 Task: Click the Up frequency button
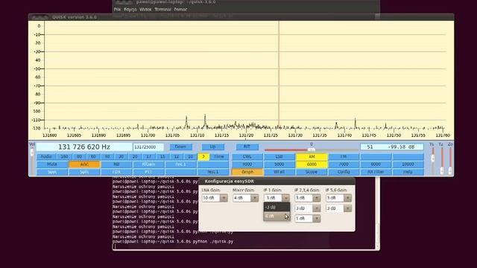pyautogui.click(x=212, y=147)
